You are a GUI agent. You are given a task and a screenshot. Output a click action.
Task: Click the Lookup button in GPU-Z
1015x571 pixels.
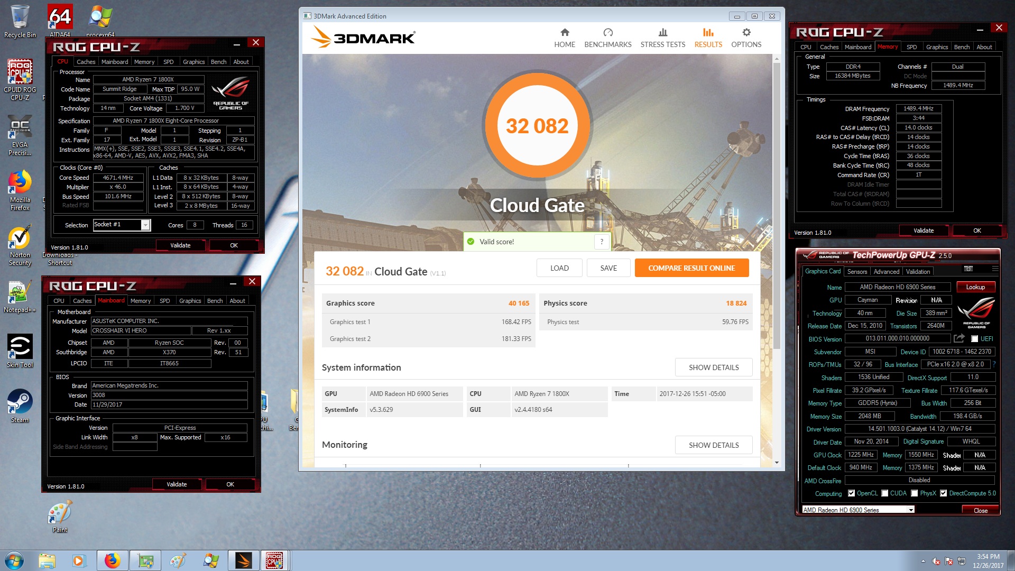point(975,287)
